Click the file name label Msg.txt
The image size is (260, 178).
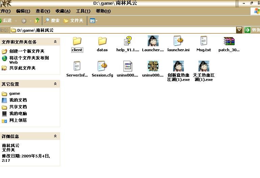click(204, 50)
